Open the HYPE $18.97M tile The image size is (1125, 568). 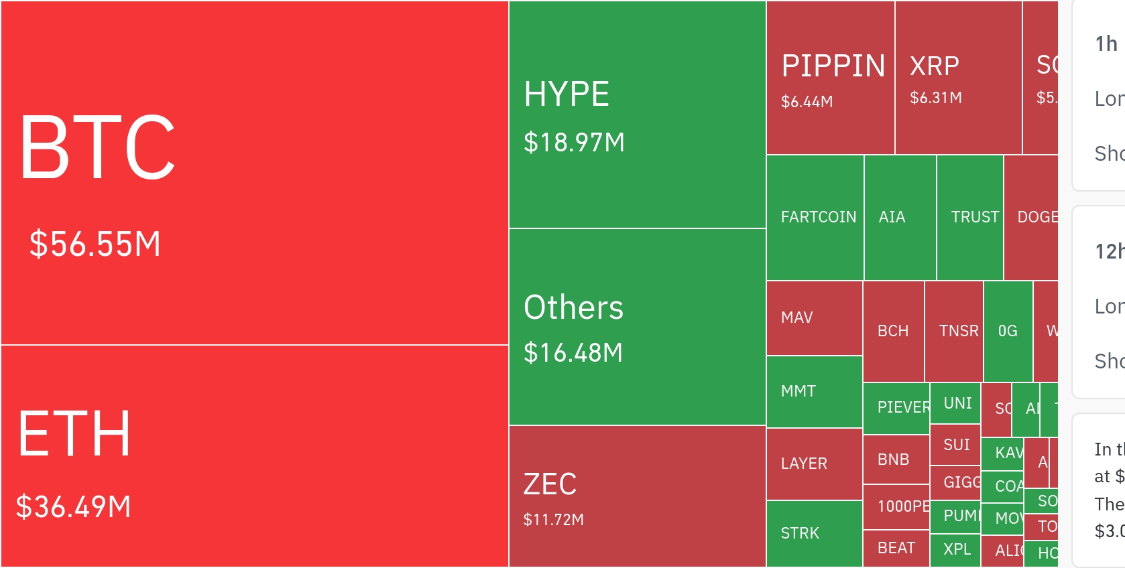(x=637, y=115)
